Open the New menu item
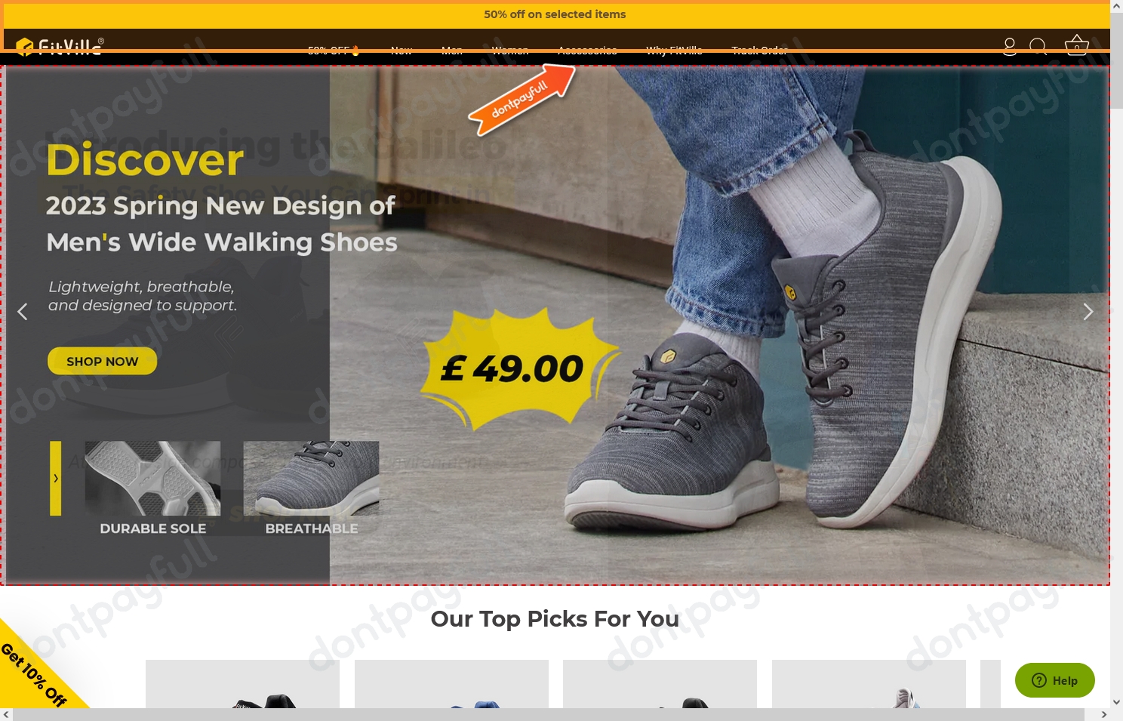 402,51
